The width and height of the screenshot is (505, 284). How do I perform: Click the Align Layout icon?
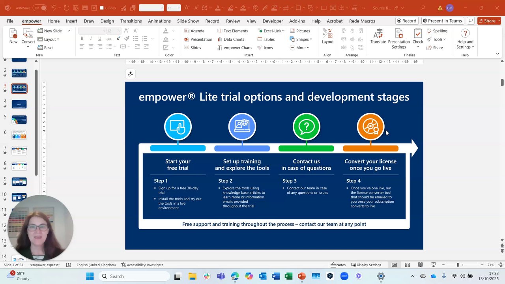[327, 36]
